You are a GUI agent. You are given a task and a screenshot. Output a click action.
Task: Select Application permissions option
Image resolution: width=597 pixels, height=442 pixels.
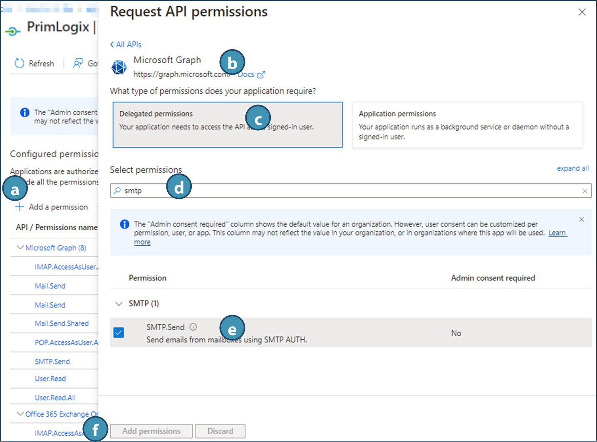(467, 125)
